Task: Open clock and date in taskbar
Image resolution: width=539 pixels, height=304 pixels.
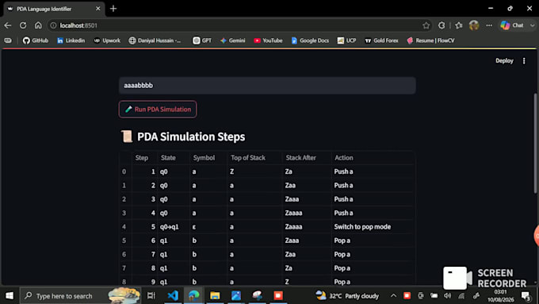Action: 500,296
